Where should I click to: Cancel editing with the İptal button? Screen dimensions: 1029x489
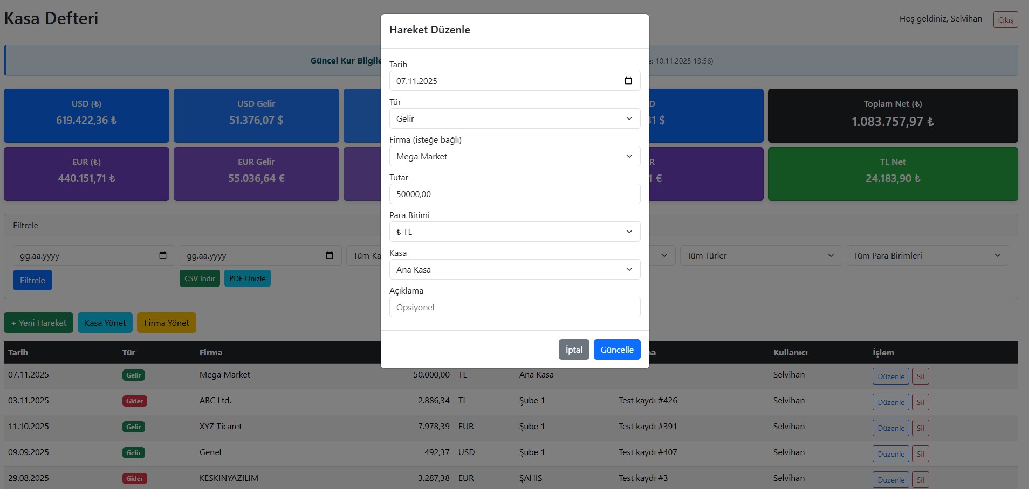pyautogui.click(x=574, y=350)
